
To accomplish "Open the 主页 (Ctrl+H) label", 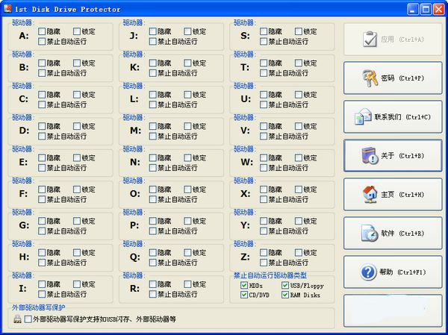I will point(402,195).
